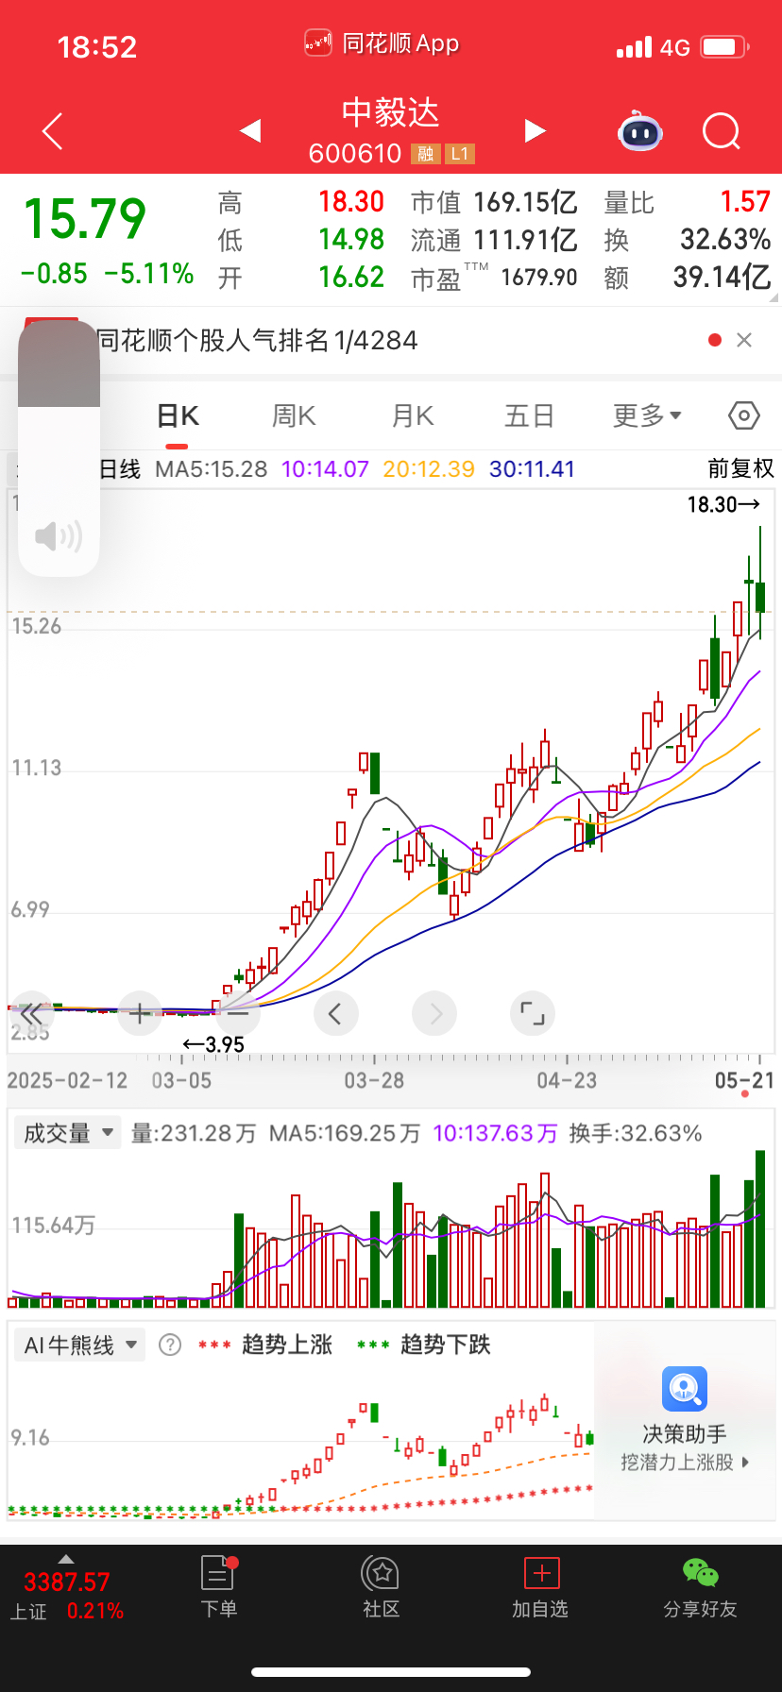Go back with the top-left arrow
Viewport: 782px width, 1692px height.
(x=53, y=131)
